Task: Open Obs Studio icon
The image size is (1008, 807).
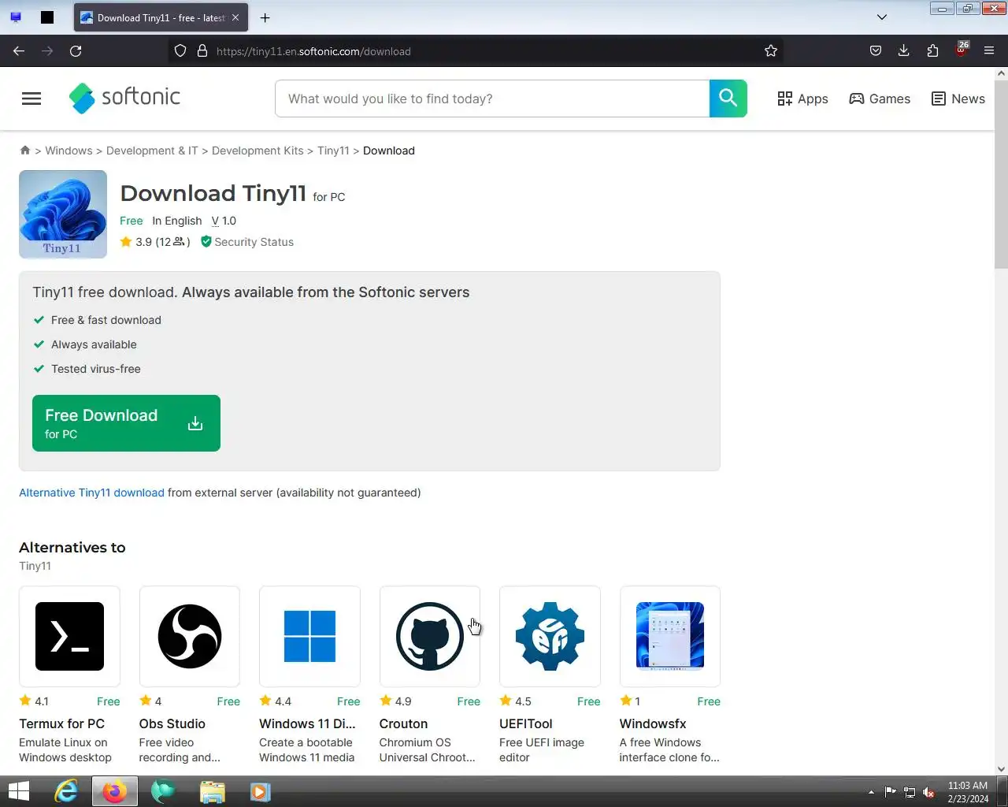Action: [x=190, y=636]
